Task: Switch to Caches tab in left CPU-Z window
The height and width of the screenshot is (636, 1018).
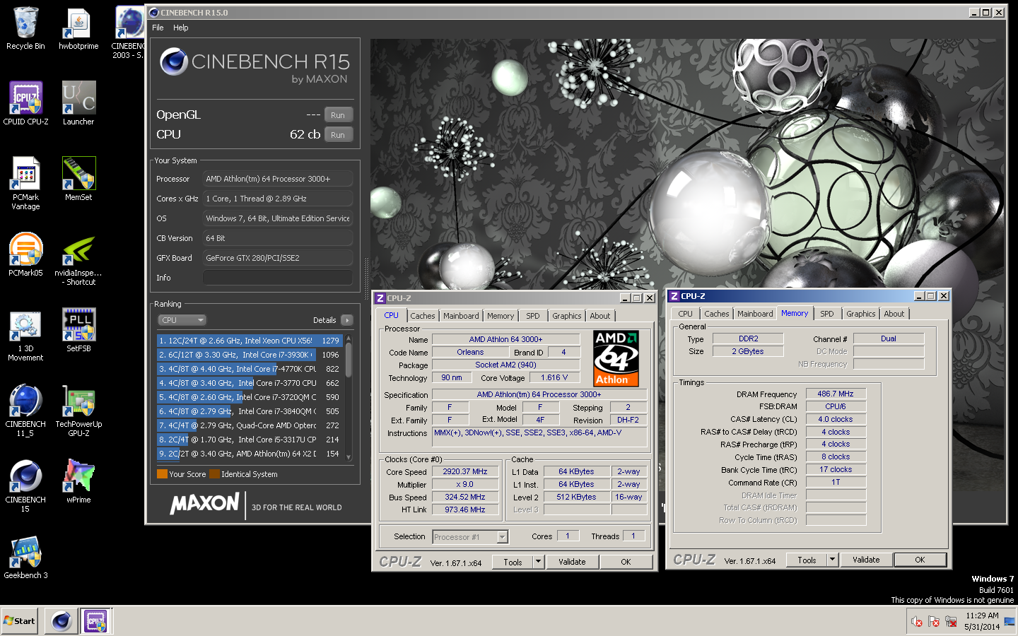Action: pos(423,316)
